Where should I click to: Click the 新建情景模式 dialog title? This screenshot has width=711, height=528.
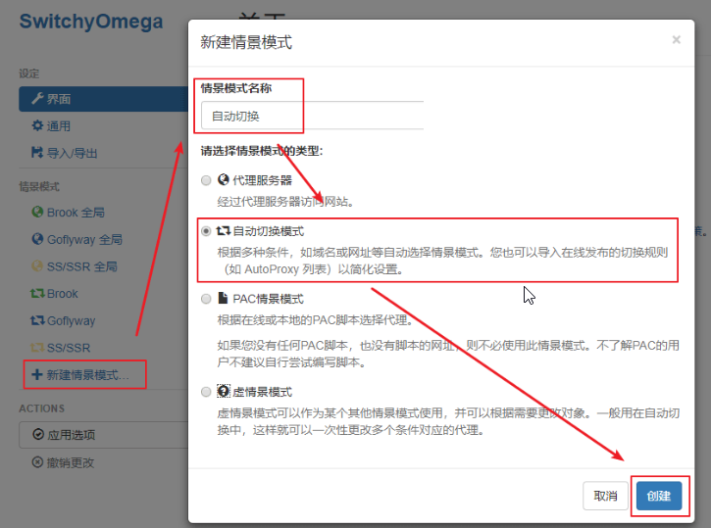click(x=246, y=42)
